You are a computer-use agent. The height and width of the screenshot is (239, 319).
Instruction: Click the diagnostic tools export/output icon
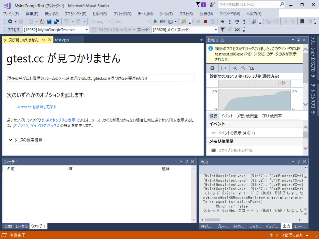click(224, 68)
